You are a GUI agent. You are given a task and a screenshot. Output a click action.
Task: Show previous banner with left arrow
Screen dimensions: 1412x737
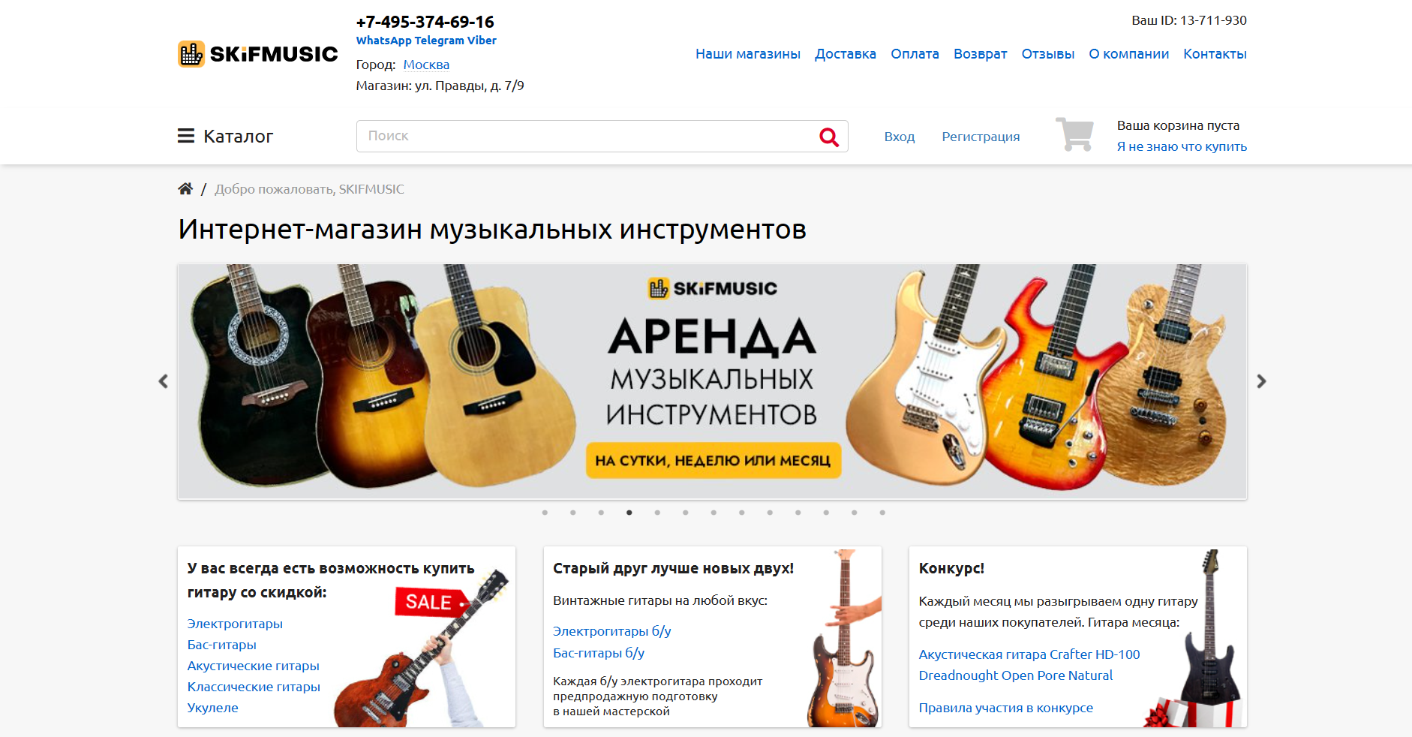point(163,381)
